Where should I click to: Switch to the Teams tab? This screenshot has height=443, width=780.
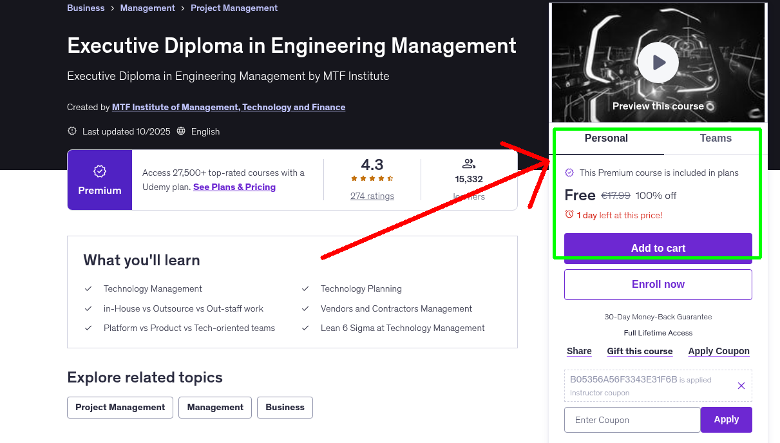coord(715,138)
